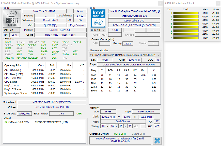Click the BIOS Version 1.62 field
The height and width of the screenshot is (146, 221).
pyautogui.click(x=61, y=114)
